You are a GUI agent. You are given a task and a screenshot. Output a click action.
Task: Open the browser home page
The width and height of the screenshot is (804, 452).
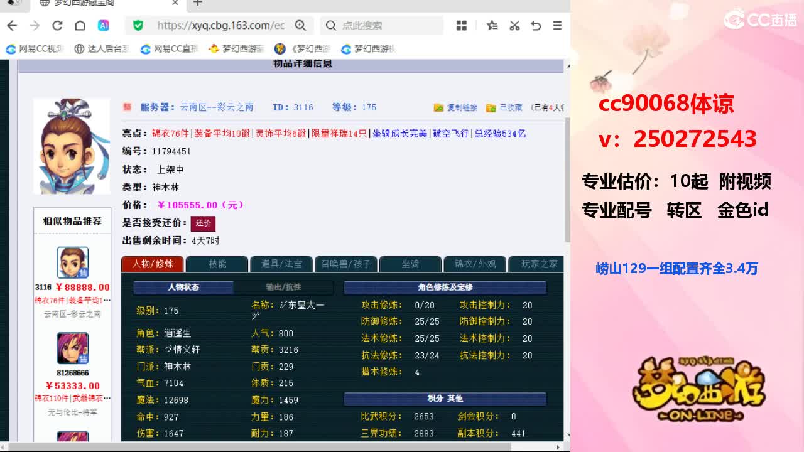(80, 26)
